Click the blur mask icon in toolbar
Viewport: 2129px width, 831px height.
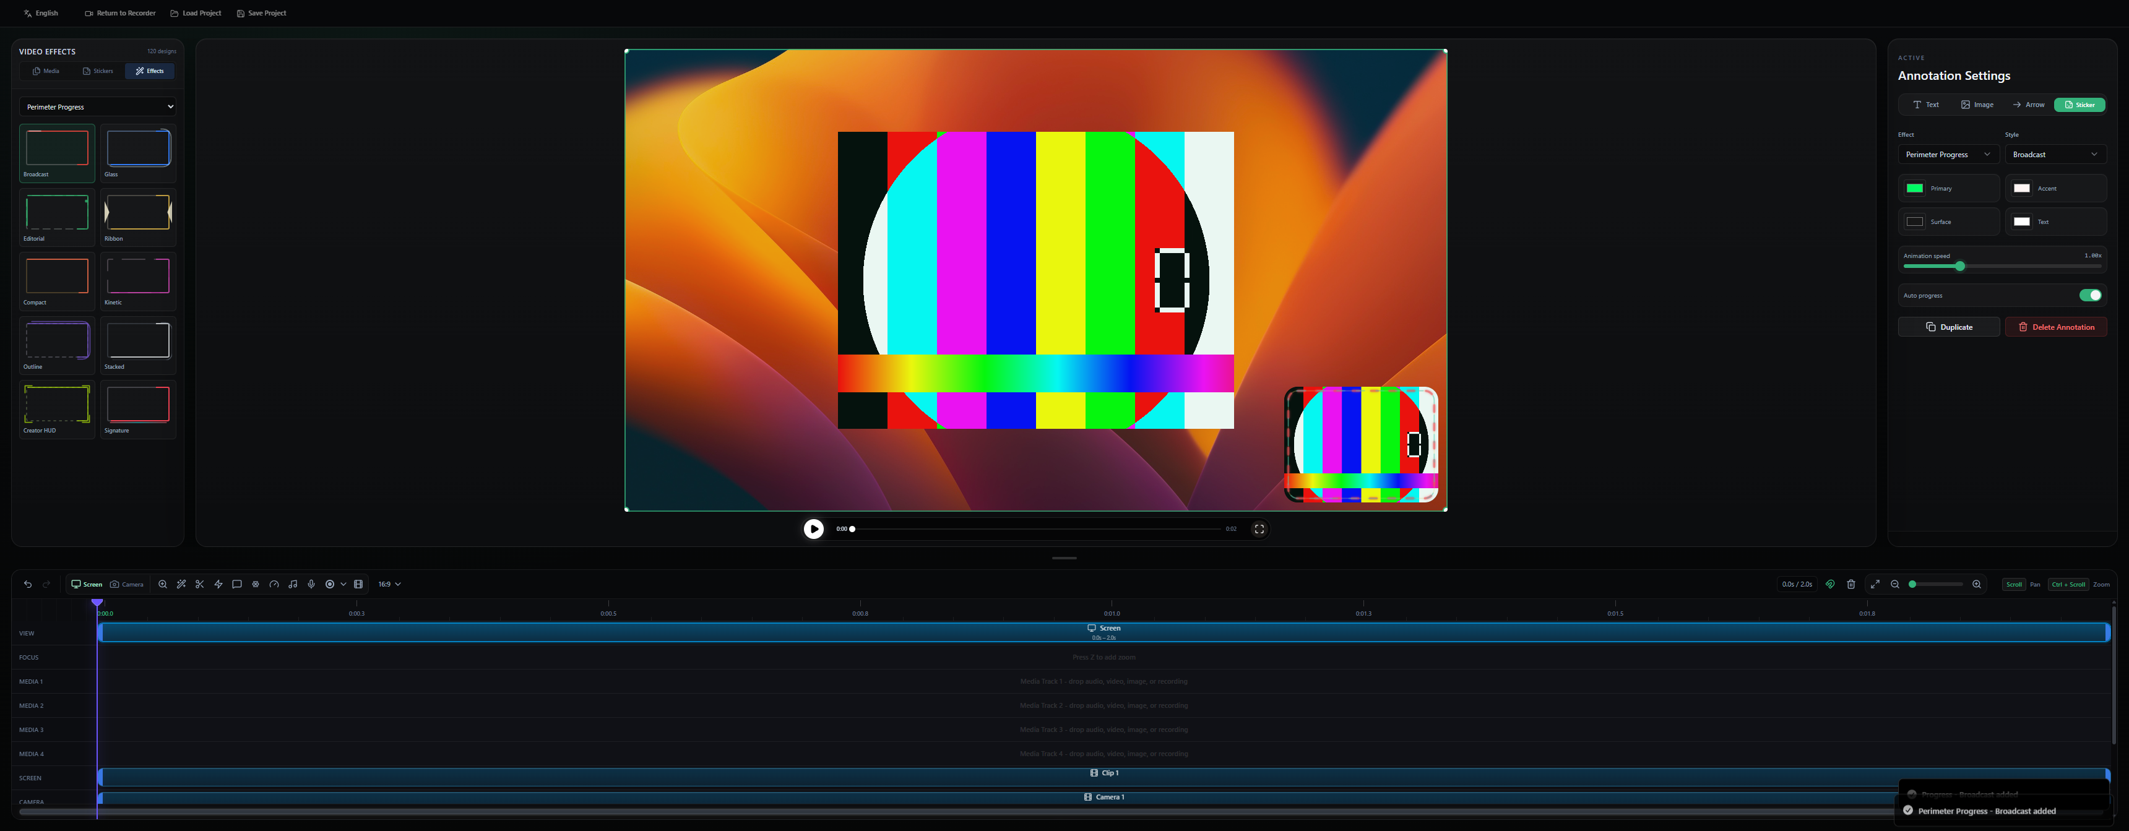tap(256, 584)
